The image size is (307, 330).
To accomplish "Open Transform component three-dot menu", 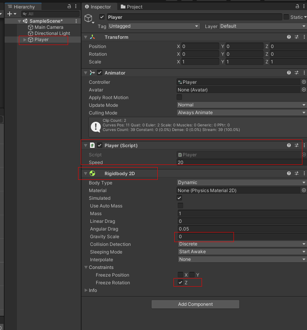I will (x=304, y=37).
